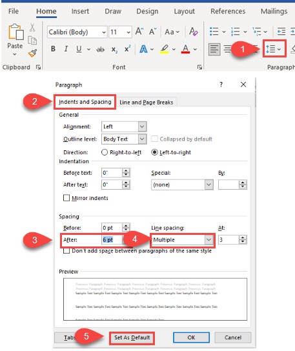Increase the After text indent value
Viewport: 295px width, 351px height.
126,183
